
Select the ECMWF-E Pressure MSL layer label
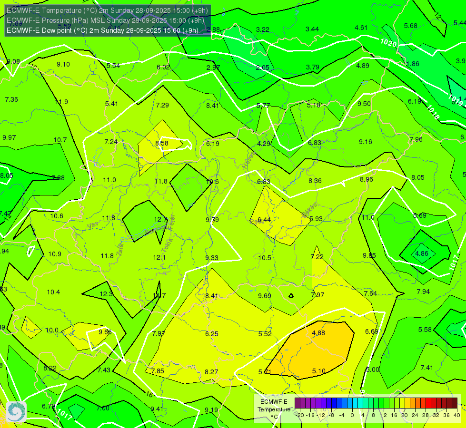105,20
